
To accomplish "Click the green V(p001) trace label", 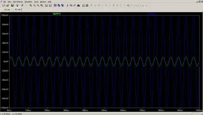I will 56,14.
